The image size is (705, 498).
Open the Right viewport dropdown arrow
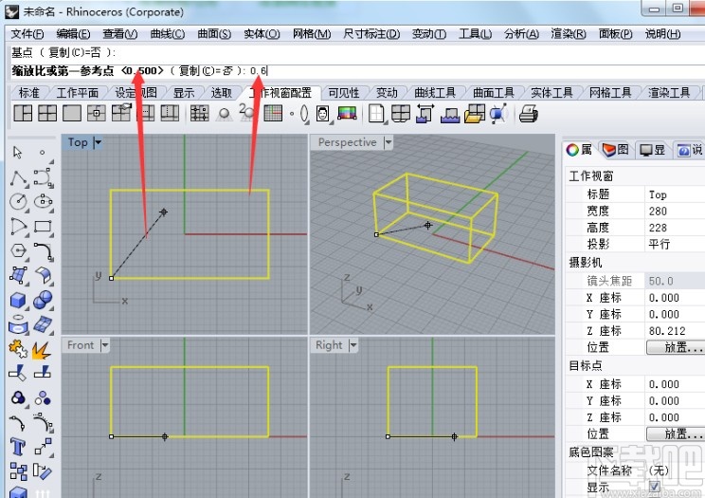pos(353,345)
